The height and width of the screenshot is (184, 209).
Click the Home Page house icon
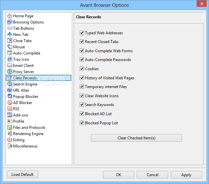click(9, 16)
